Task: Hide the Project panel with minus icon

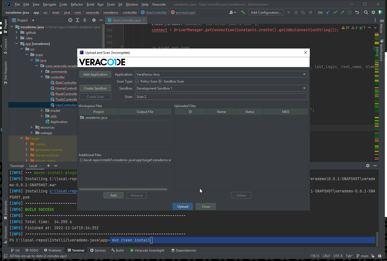Action: tap(101, 20)
